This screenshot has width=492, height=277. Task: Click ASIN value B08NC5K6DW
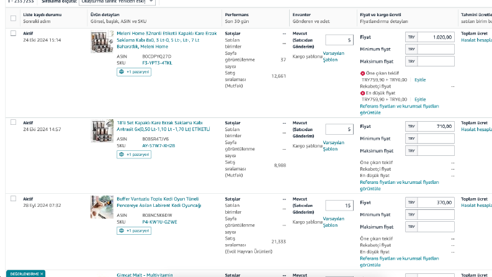coord(157,215)
